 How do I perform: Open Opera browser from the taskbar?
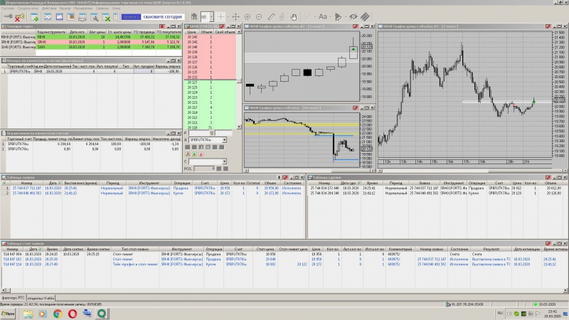click(73, 314)
